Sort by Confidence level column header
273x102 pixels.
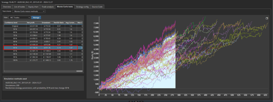15,23
